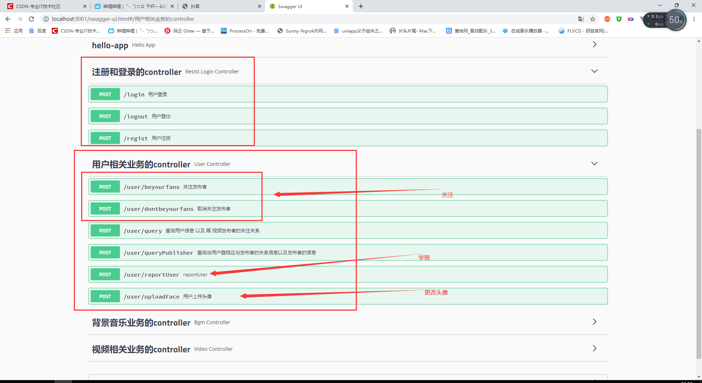Reload the Swagger UI page

tap(31, 19)
